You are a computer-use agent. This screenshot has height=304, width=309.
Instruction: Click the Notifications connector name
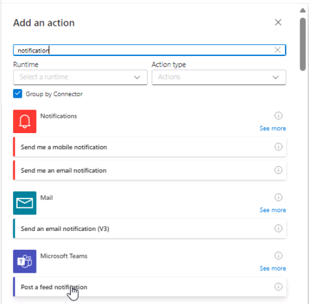click(58, 116)
